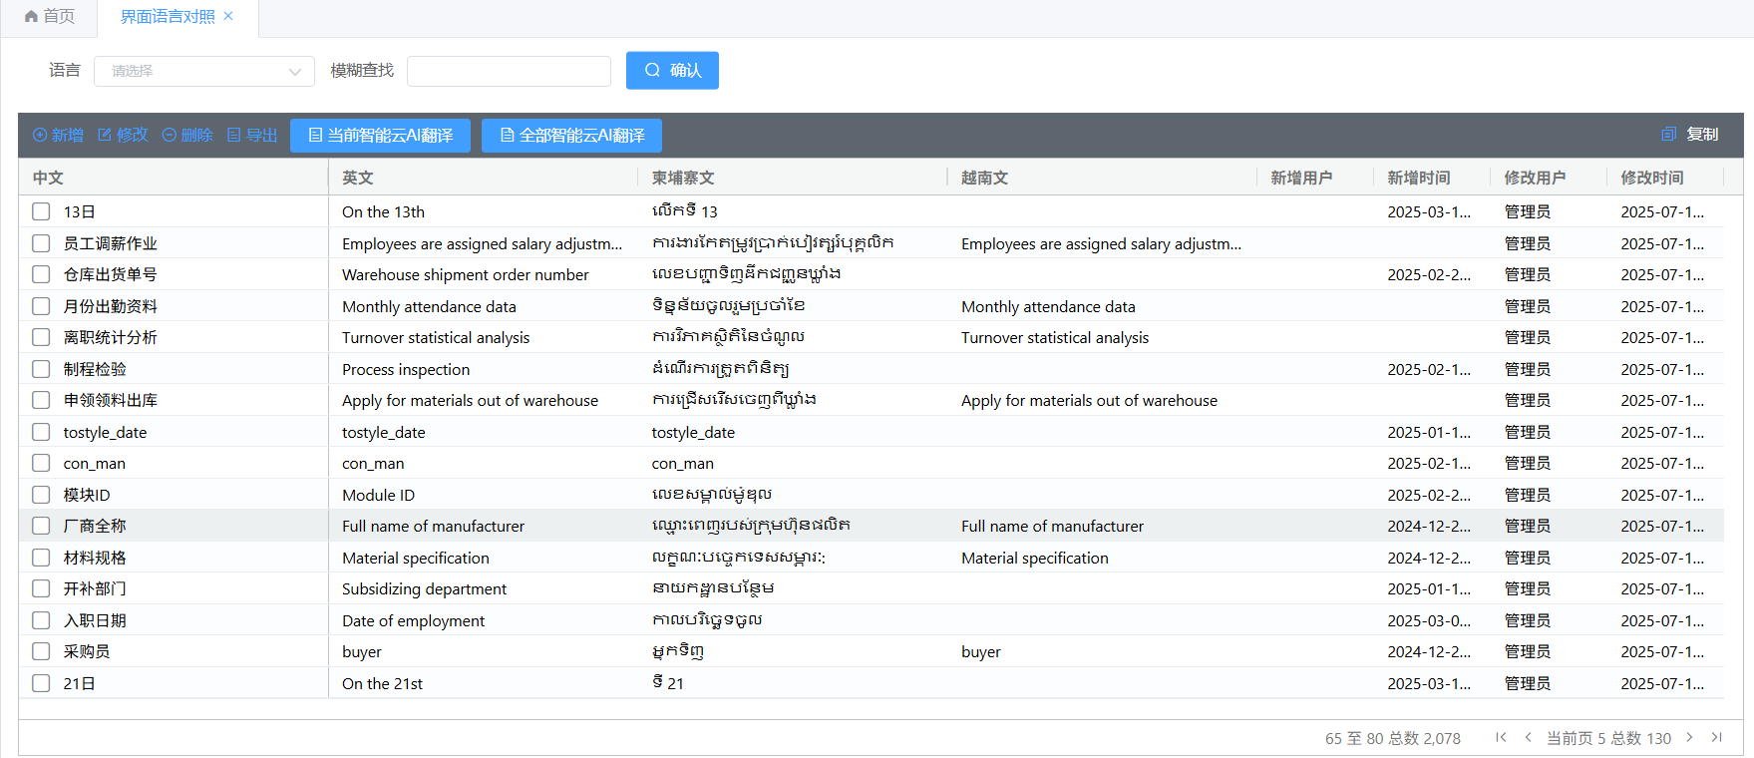Go to the first page icon
The height and width of the screenshot is (758, 1754).
point(1501,737)
